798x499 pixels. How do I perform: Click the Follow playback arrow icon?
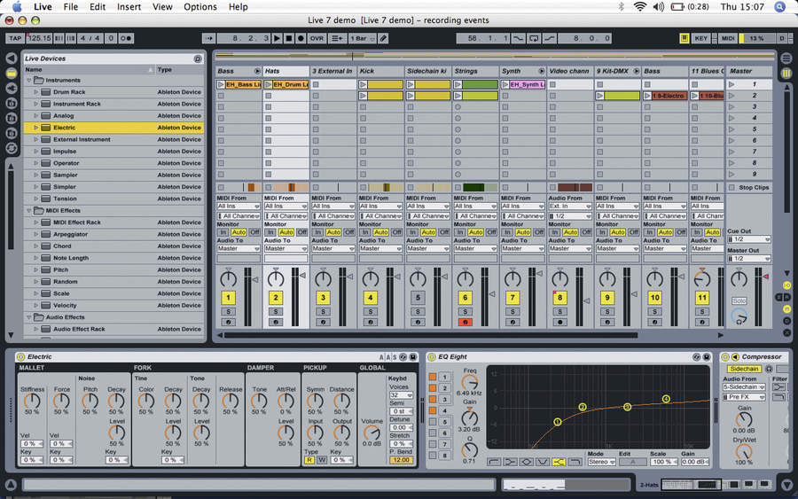tap(208, 38)
